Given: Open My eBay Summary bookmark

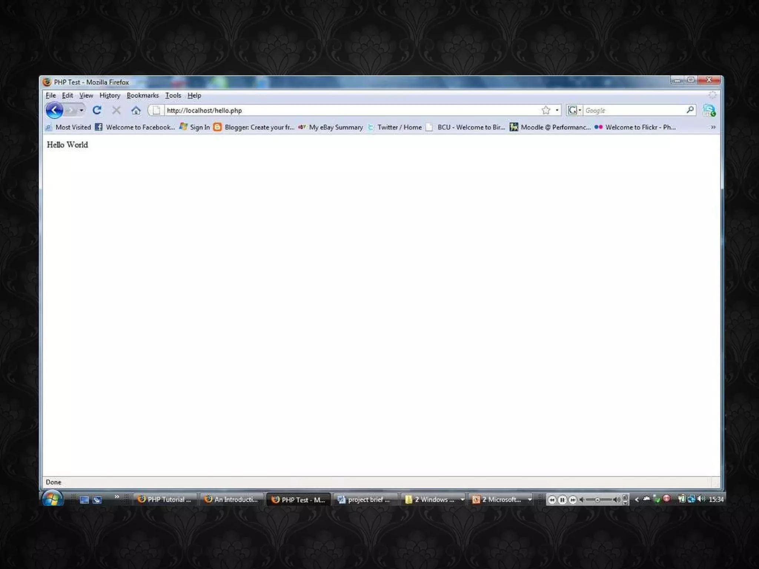Looking at the screenshot, I should pyautogui.click(x=331, y=127).
